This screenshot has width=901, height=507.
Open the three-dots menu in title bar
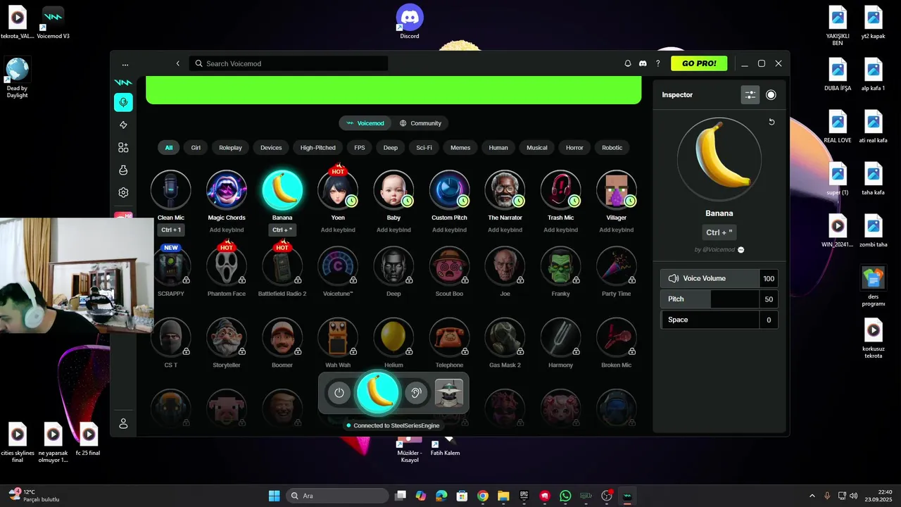click(x=125, y=64)
